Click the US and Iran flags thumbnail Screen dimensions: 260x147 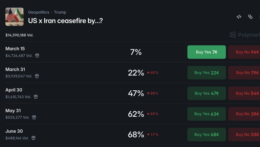tap(15, 17)
